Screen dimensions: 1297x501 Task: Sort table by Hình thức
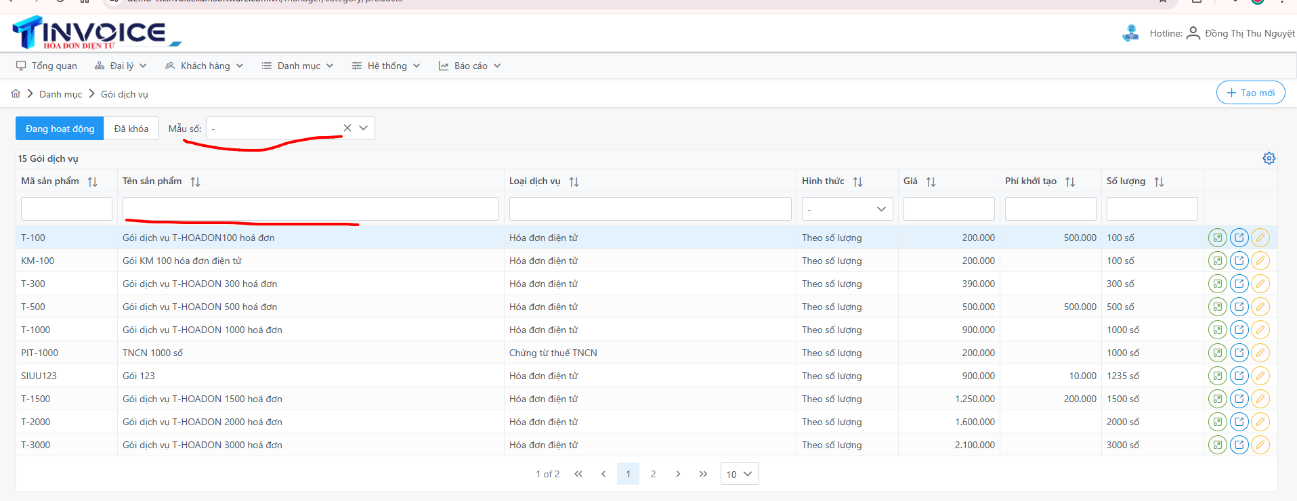point(857,181)
